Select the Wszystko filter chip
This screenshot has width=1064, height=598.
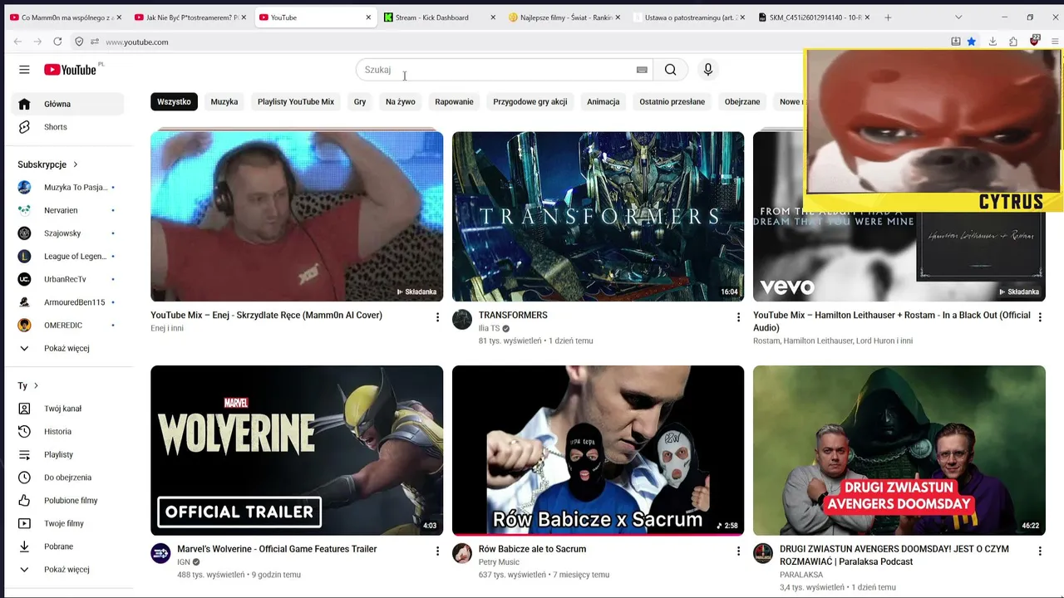(x=174, y=101)
